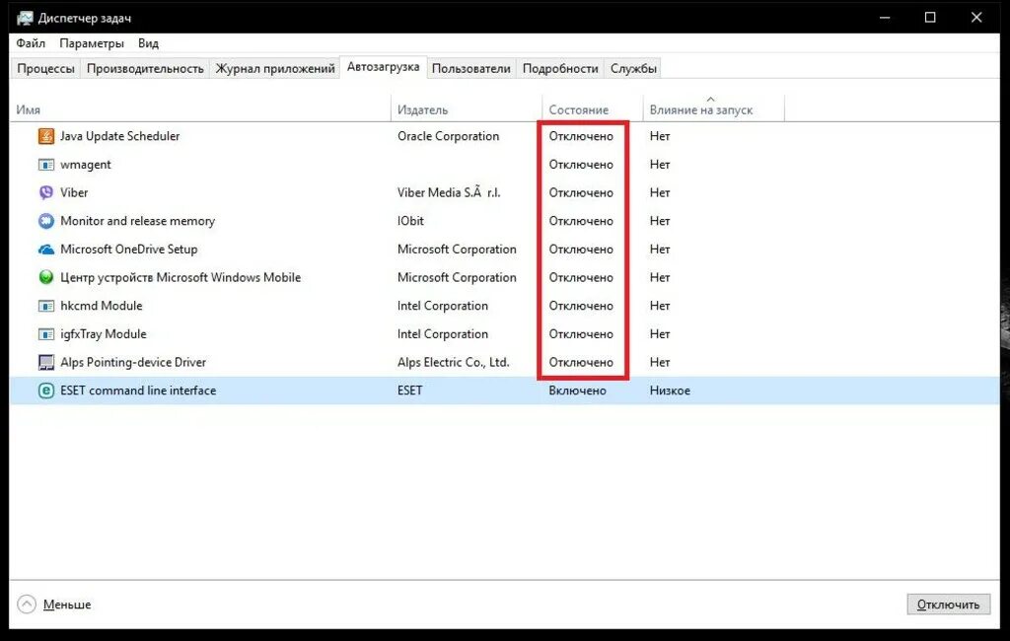
Task: Select the Viber row name
Action: tap(74, 192)
